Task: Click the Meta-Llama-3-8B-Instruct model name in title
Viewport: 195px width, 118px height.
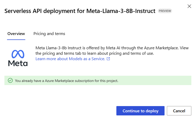Action: (x=121, y=11)
